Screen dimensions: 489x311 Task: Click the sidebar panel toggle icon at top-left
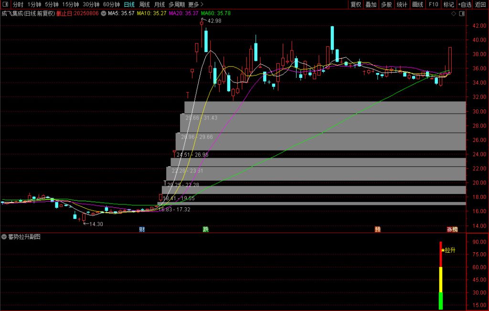click(x=5, y=5)
